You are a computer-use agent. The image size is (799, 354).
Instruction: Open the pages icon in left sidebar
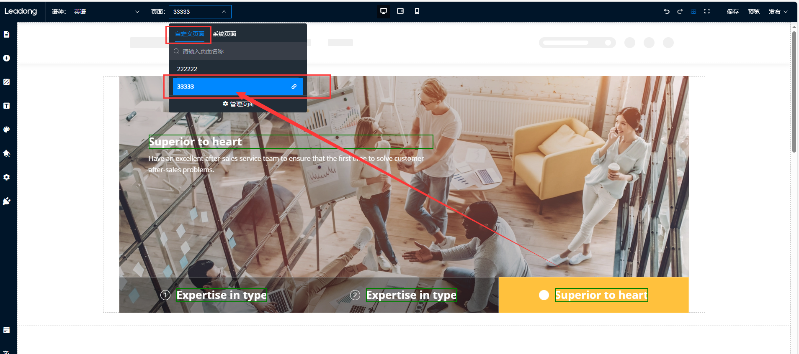point(7,34)
